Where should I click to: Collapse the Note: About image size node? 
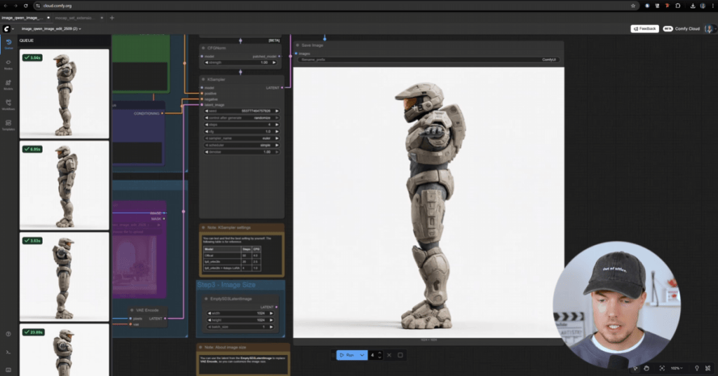pos(201,347)
